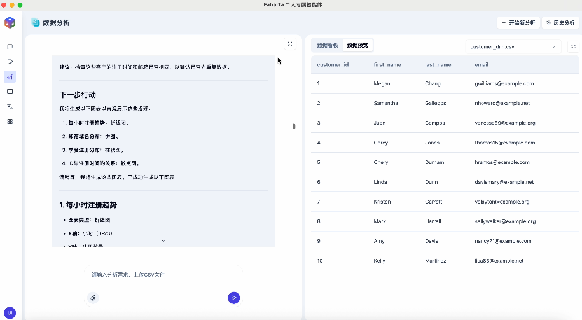Click email thomas15@example.com
This screenshot has height=320, width=582.
(x=505, y=143)
